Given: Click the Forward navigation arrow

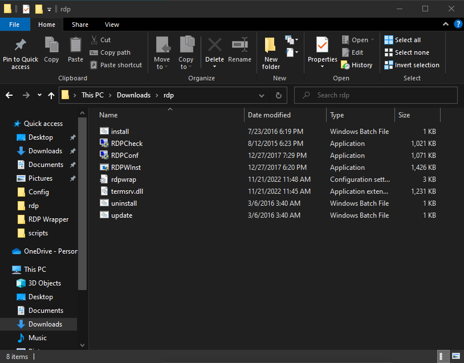Looking at the screenshot, I should point(26,95).
